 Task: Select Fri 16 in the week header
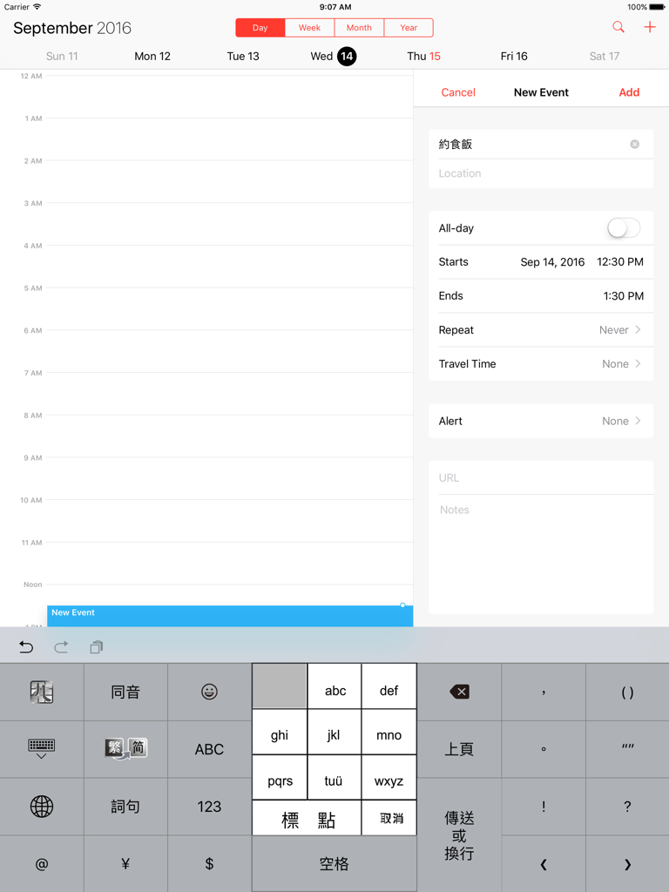click(x=514, y=57)
